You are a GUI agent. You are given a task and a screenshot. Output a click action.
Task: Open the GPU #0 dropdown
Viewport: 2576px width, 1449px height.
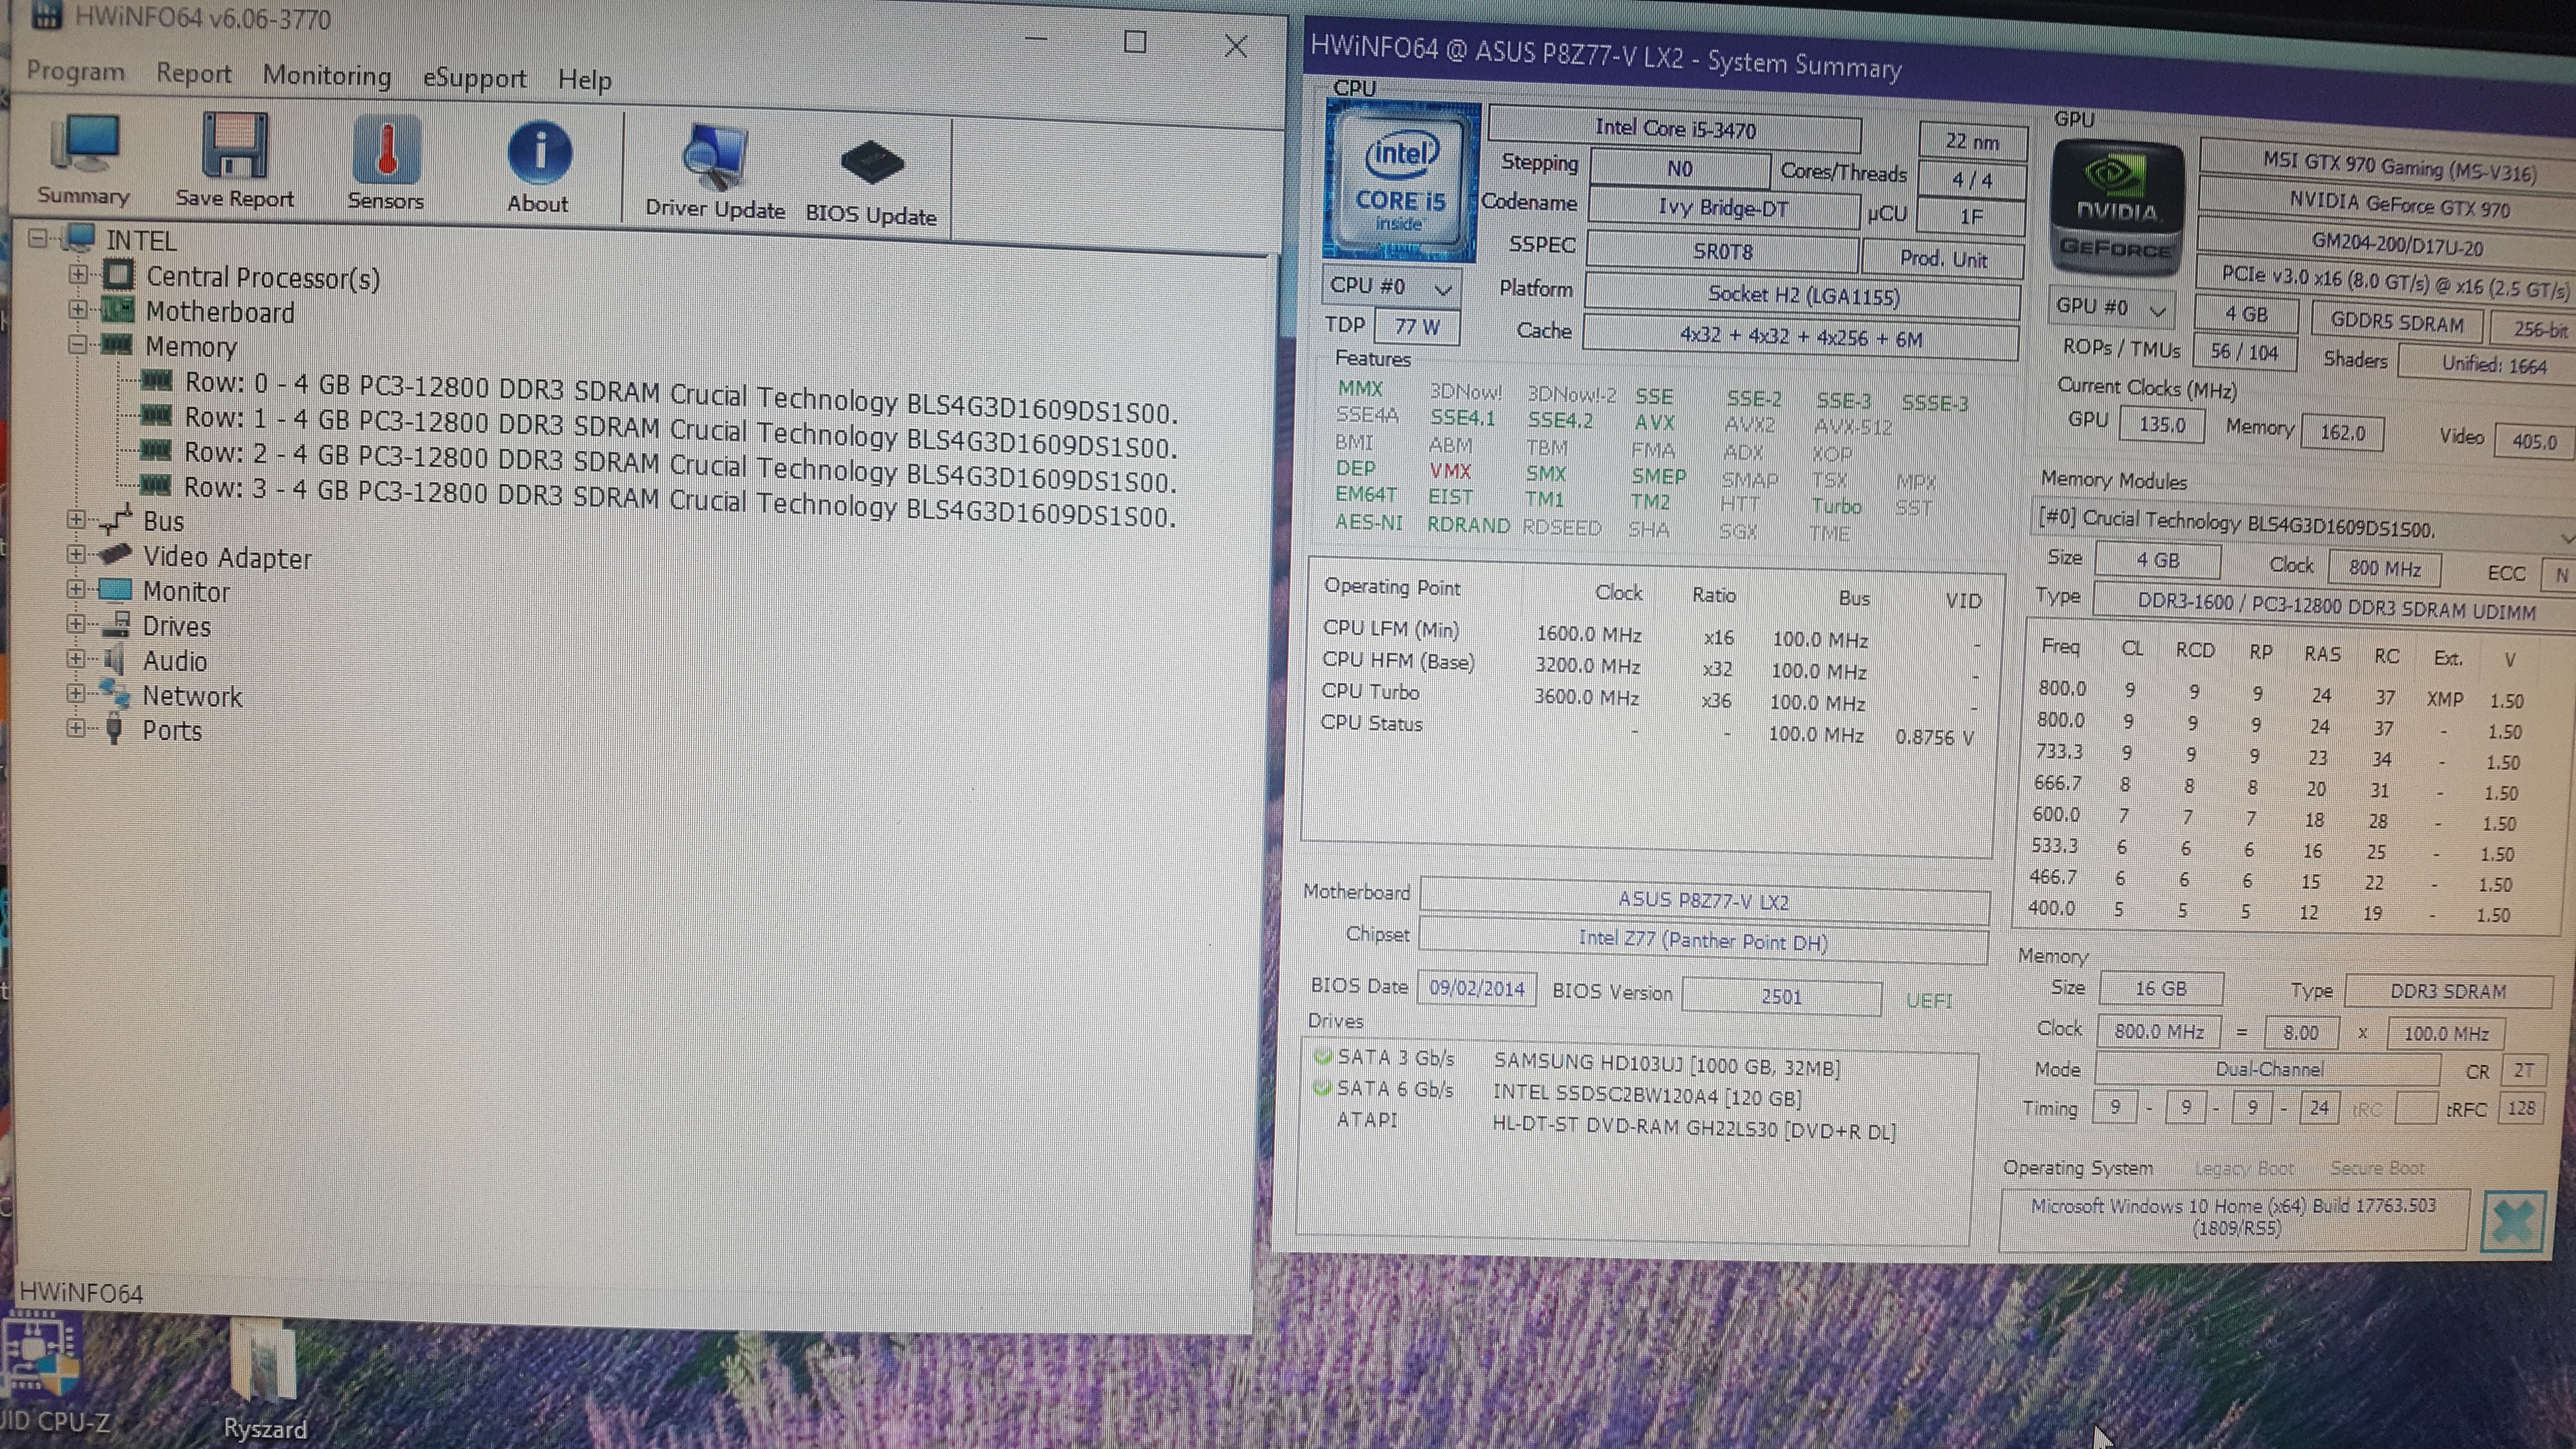2112,307
